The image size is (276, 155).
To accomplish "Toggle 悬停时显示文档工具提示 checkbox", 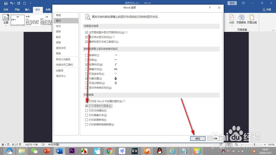I will (86, 42).
